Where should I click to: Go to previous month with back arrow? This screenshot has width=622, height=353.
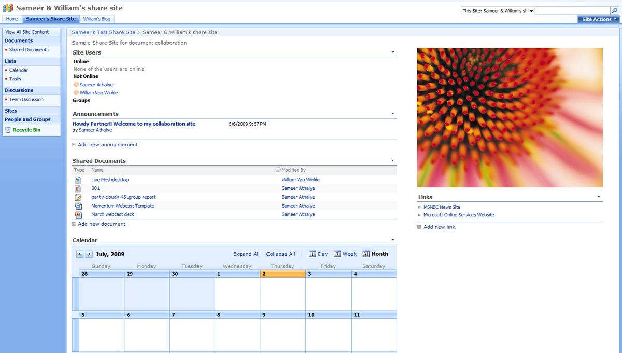tap(81, 254)
